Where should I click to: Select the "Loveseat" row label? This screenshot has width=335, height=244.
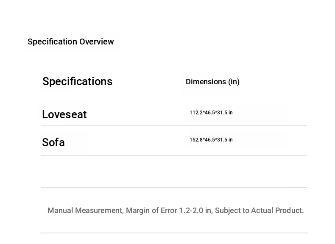[x=64, y=114]
